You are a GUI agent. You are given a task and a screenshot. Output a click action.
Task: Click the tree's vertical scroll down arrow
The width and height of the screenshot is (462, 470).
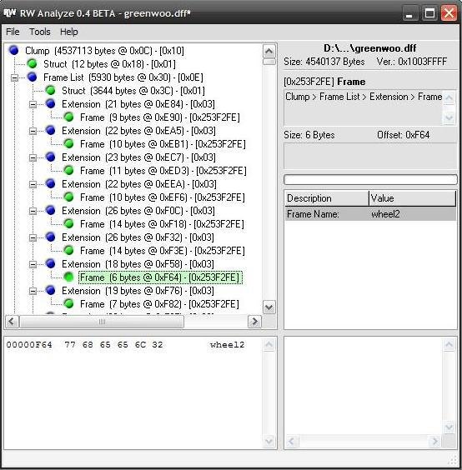(x=269, y=307)
